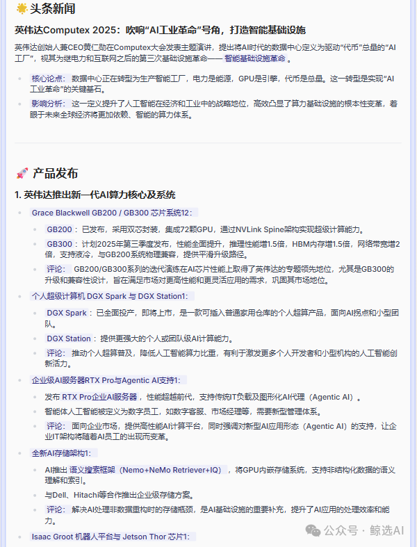Click highlighted phrase RTX Pro企业AI服务器

pyautogui.click(x=99, y=397)
